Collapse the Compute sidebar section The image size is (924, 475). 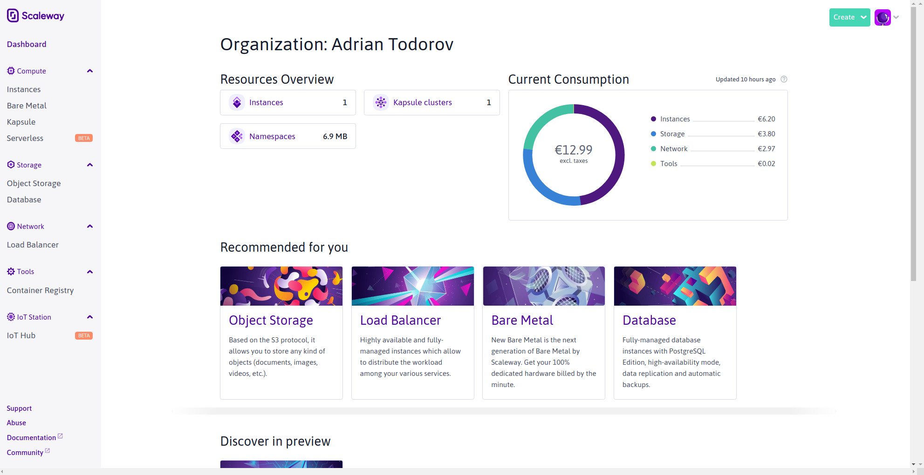(x=90, y=71)
